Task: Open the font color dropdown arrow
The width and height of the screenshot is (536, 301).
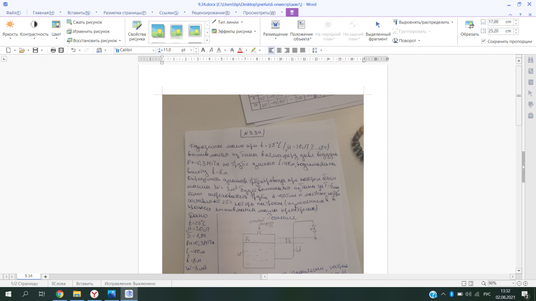Action: [246, 50]
